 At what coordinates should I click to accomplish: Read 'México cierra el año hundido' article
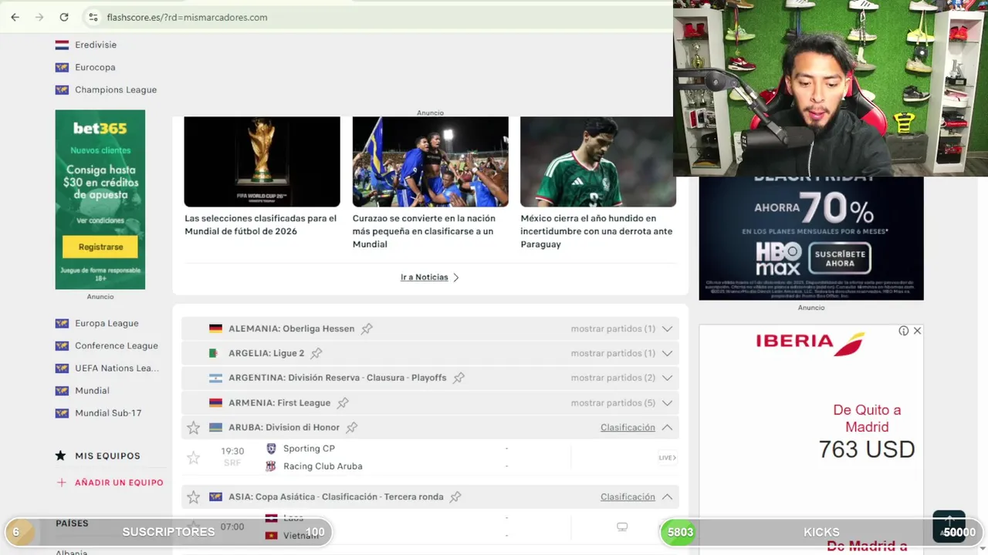[597, 231]
